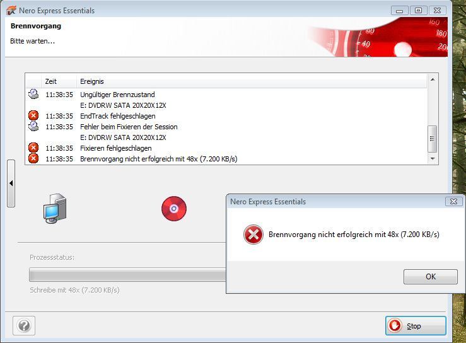Stop the burning process

(x=416, y=326)
